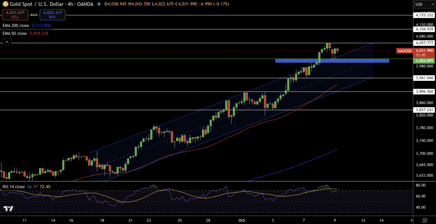Open the TradingView logo in the corner
The height and width of the screenshot is (224, 436).
pyautogui.click(x=8, y=209)
